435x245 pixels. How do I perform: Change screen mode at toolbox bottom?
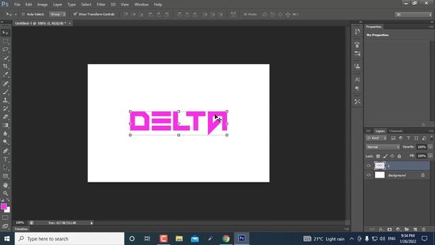[x=5, y=227]
